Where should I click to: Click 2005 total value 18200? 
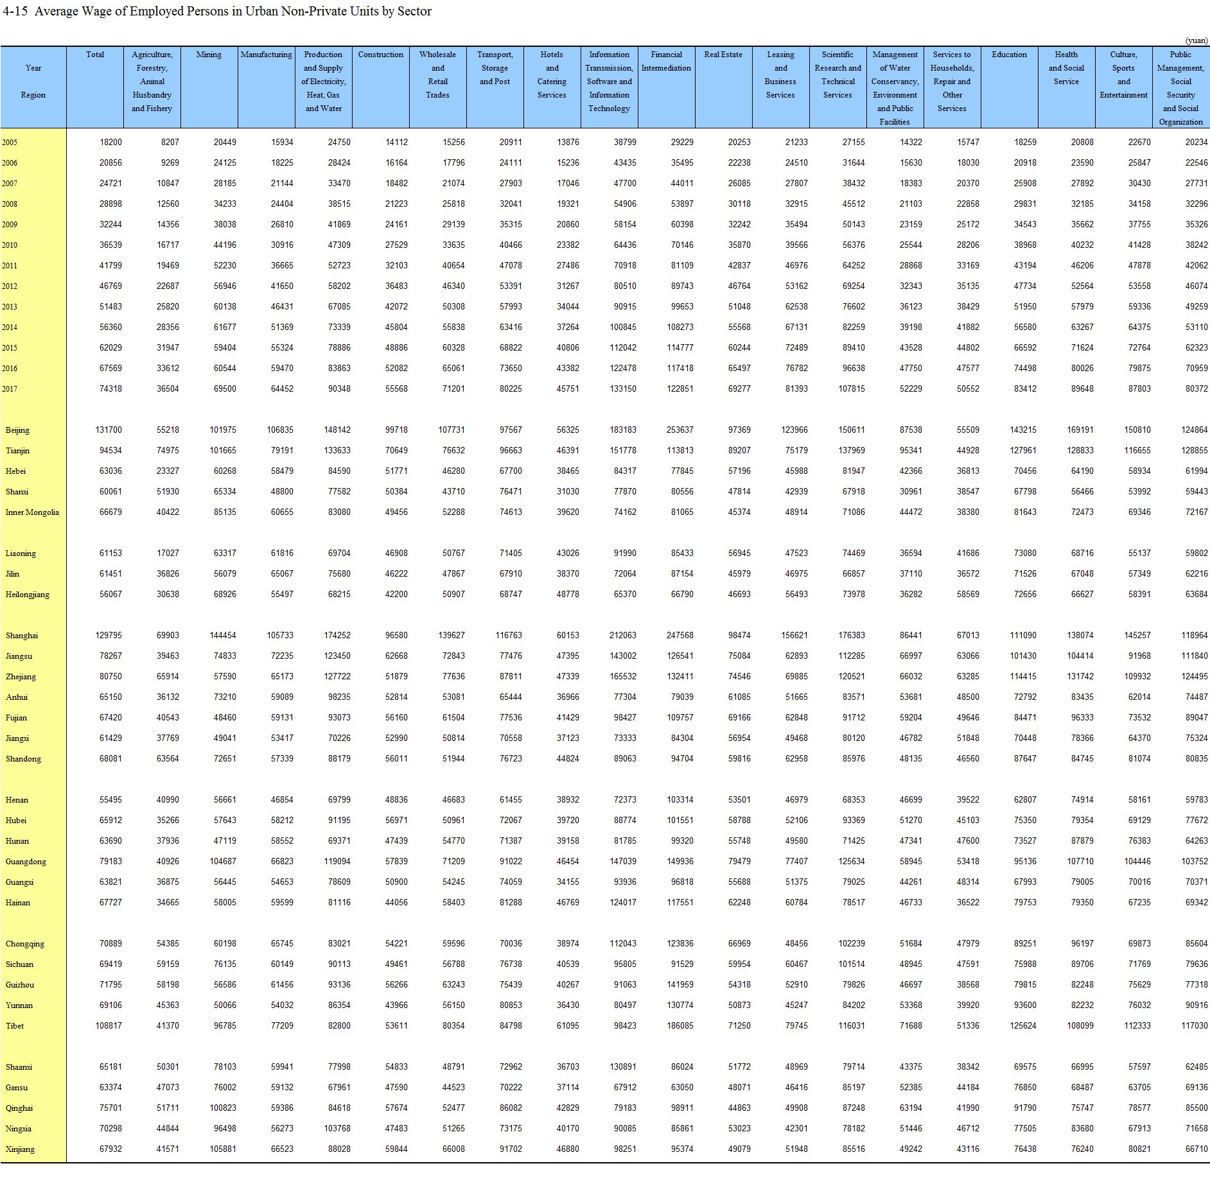pos(111,143)
